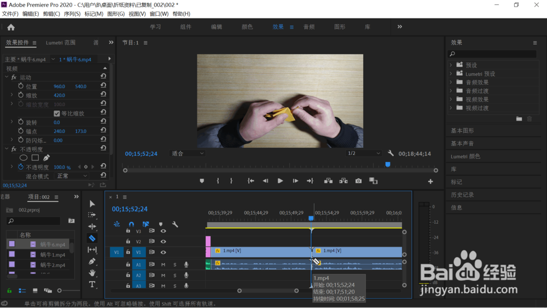Open the Essential Graphics panel
The image size is (547, 308).
tap(462, 130)
